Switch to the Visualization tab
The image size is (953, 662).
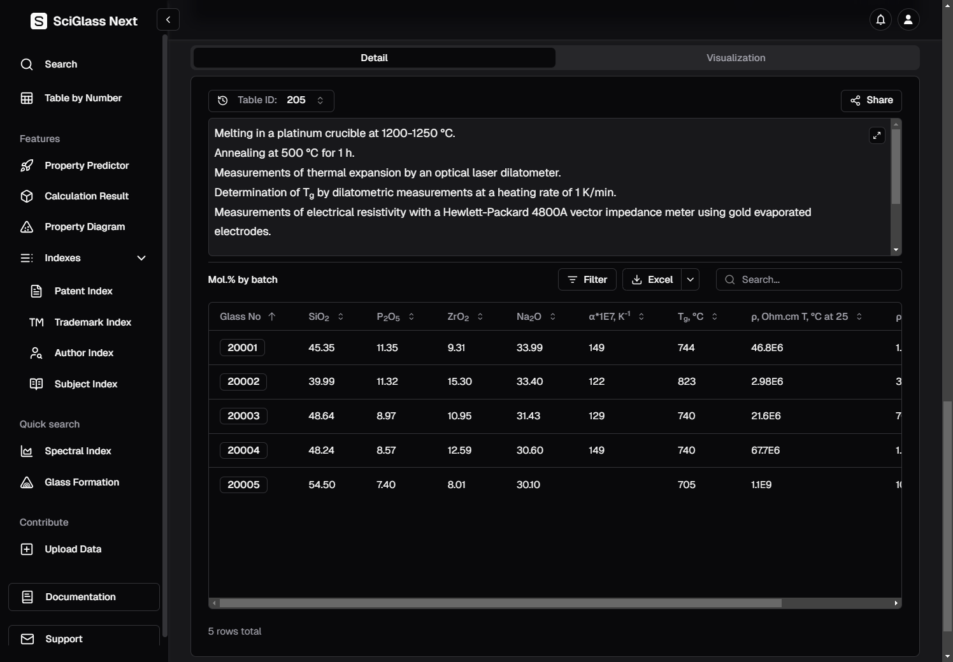[x=736, y=58]
